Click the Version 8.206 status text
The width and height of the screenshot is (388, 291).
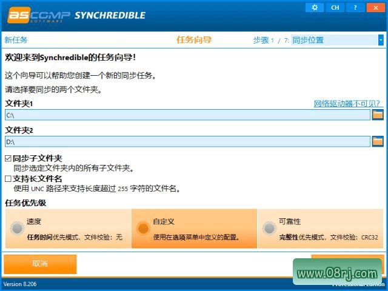tap(20, 284)
